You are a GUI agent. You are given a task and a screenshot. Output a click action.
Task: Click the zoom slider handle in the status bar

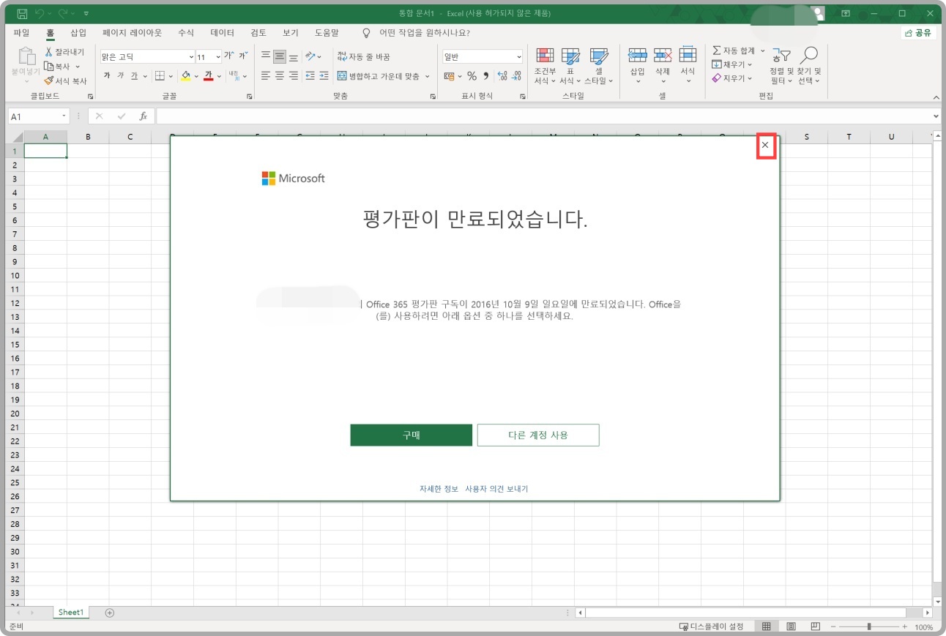[x=869, y=626]
